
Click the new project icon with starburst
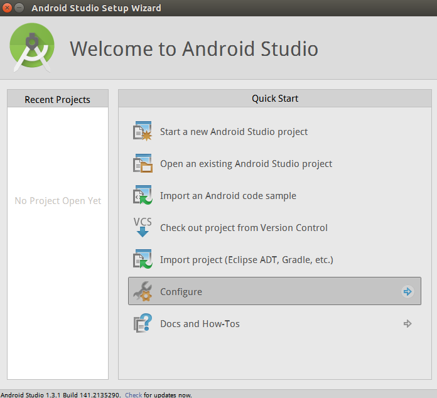tap(143, 132)
